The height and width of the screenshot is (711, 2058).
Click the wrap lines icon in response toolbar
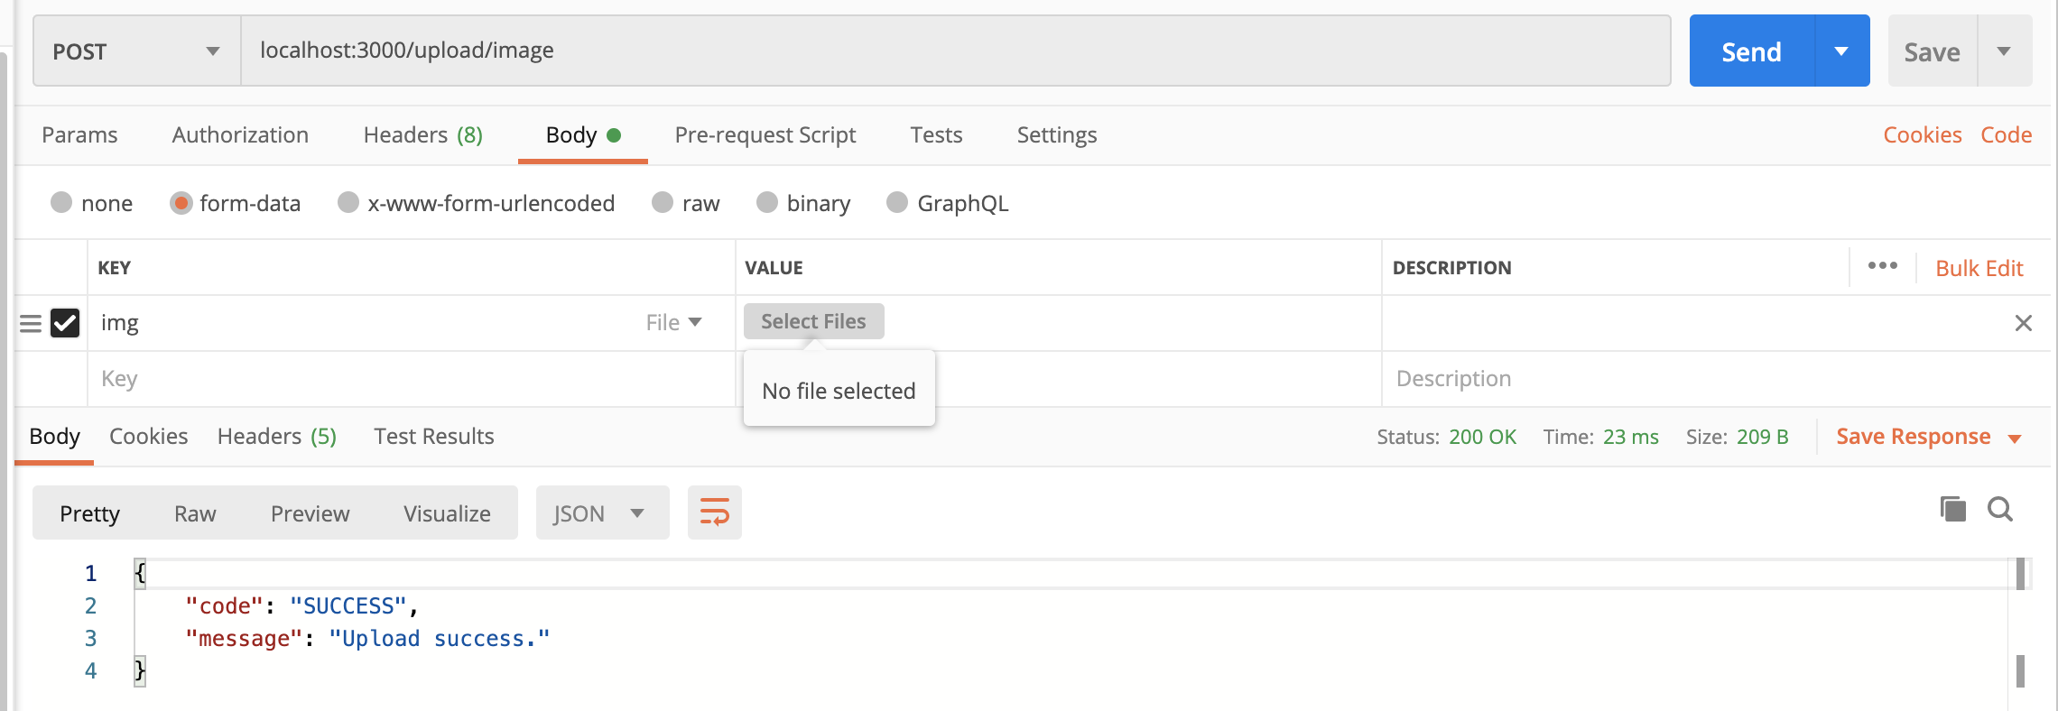714,512
